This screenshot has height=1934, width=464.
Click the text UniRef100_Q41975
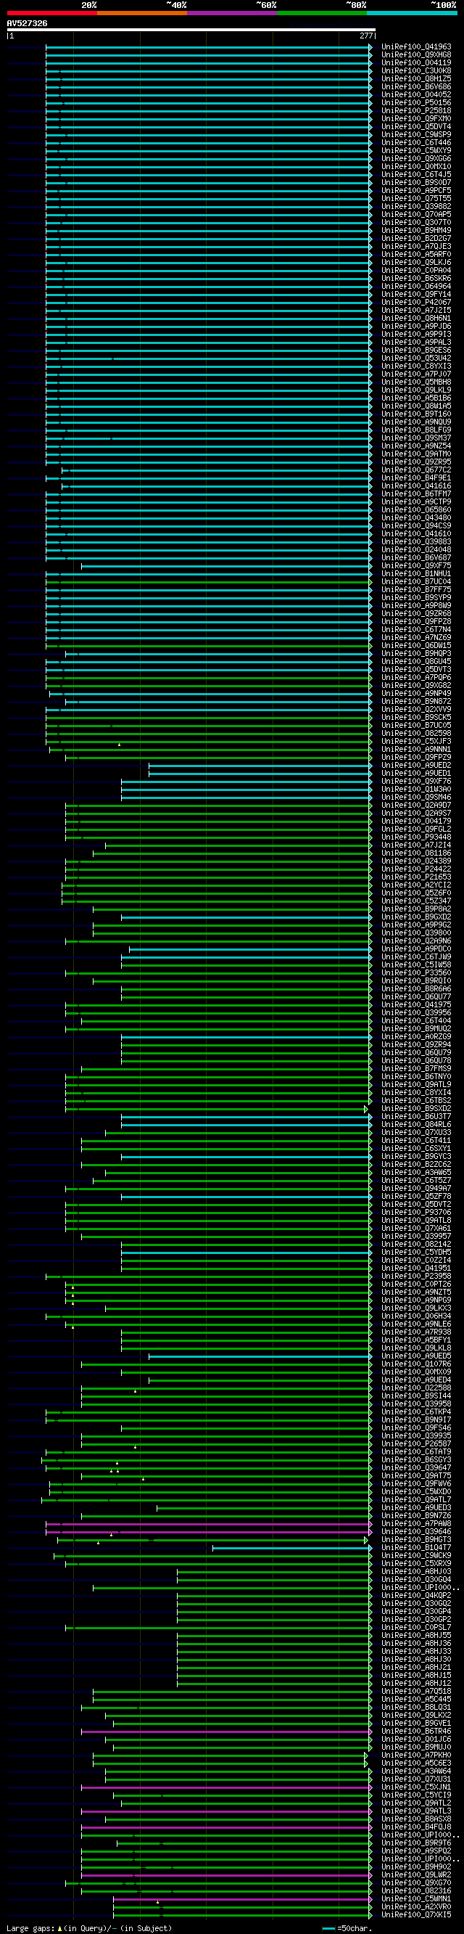point(416,1004)
